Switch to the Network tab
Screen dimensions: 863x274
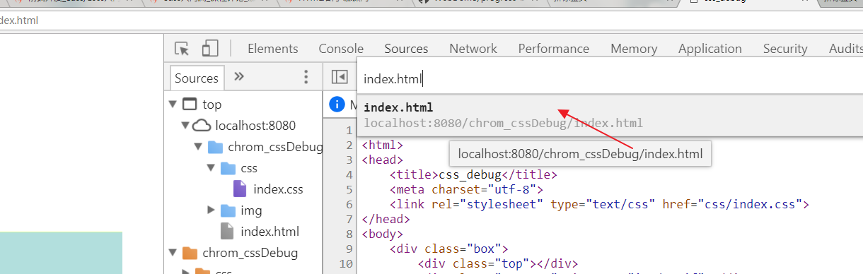pos(473,49)
